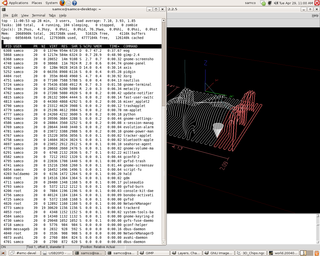Viewport: 320px width, 256px height.
Task: Open the Edit menu in terminal
Action: [x=14, y=15]
